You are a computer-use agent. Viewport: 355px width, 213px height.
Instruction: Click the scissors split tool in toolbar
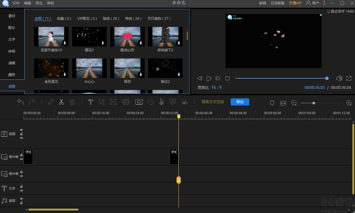tap(61, 102)
